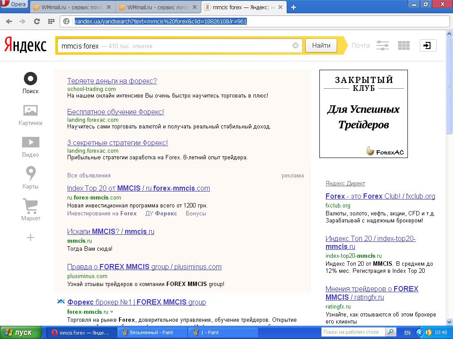Image resolution: width=453 pixels, height=339 pixels.
Task: Open the Искали MMCIS? mmcis.ru link
Action: pyautogui.click(x=111, y=231)
